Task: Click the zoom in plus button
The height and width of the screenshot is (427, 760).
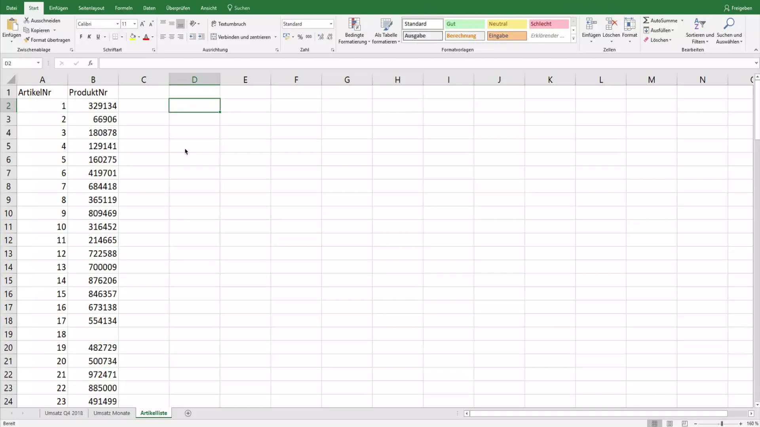Action: tap(741, 423)
